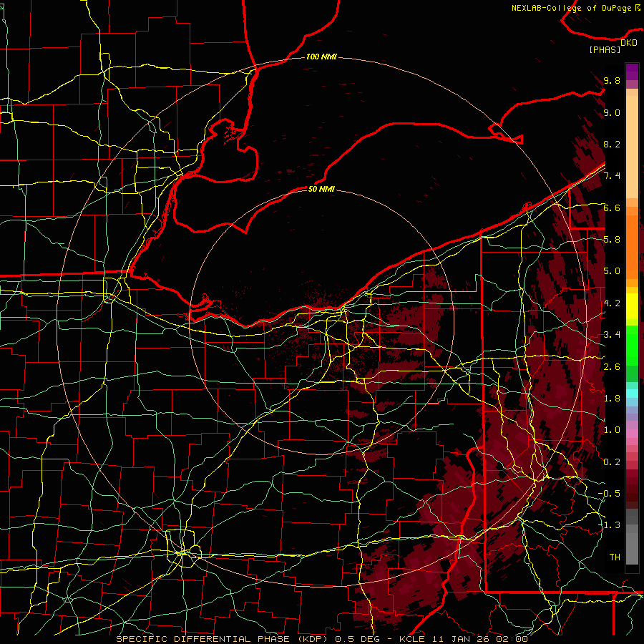Click the "TH" threshold label
This screenshot has height=644, width=644.
[x=615, y=557]
